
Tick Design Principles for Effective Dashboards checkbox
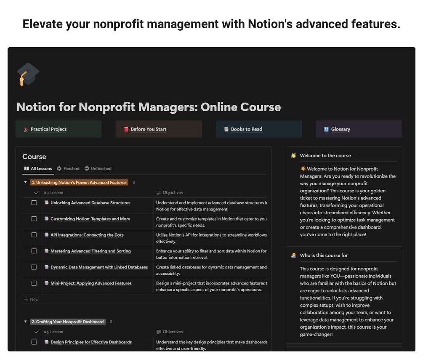point(34,342)
